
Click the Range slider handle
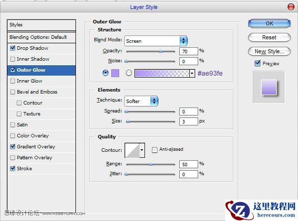[x=150, y=164]
